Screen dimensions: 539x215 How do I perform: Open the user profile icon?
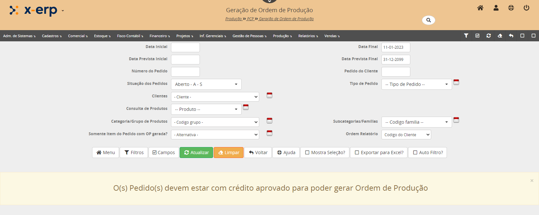[x=496, y=8]
